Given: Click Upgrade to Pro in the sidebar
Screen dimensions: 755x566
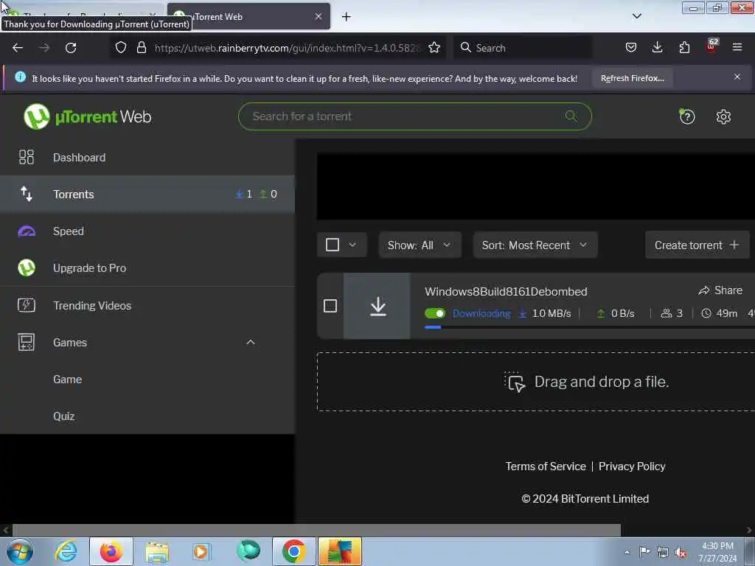Looking at the screenshot, I should tap(147, 268).
